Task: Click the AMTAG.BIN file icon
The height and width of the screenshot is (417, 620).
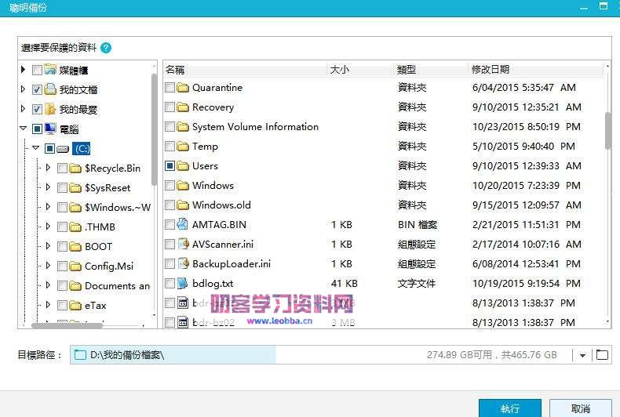Action: (x=182, y=224)
